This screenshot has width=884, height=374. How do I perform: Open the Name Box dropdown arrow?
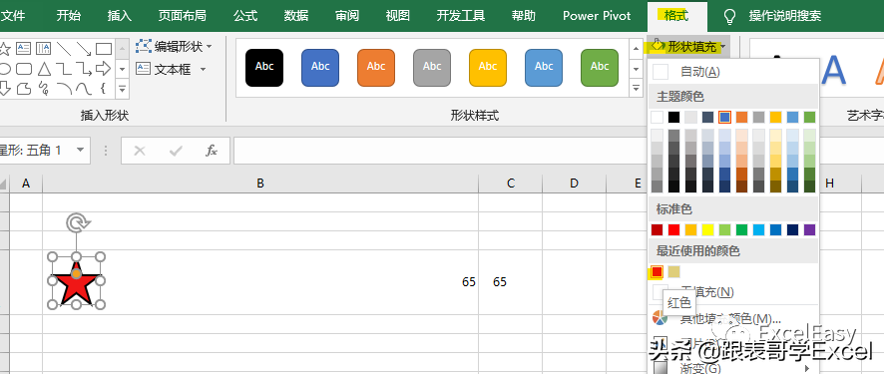[80, 150]
